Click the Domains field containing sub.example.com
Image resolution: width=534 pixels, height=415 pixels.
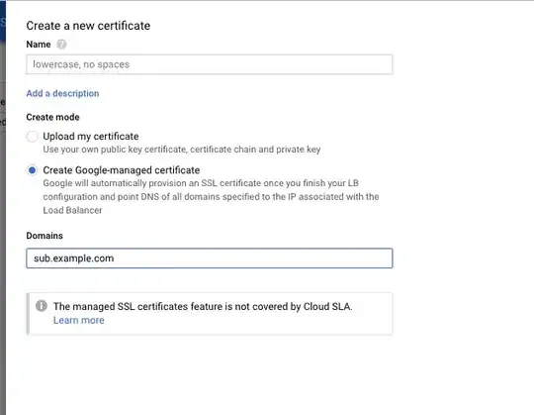[x=209, y=259]
